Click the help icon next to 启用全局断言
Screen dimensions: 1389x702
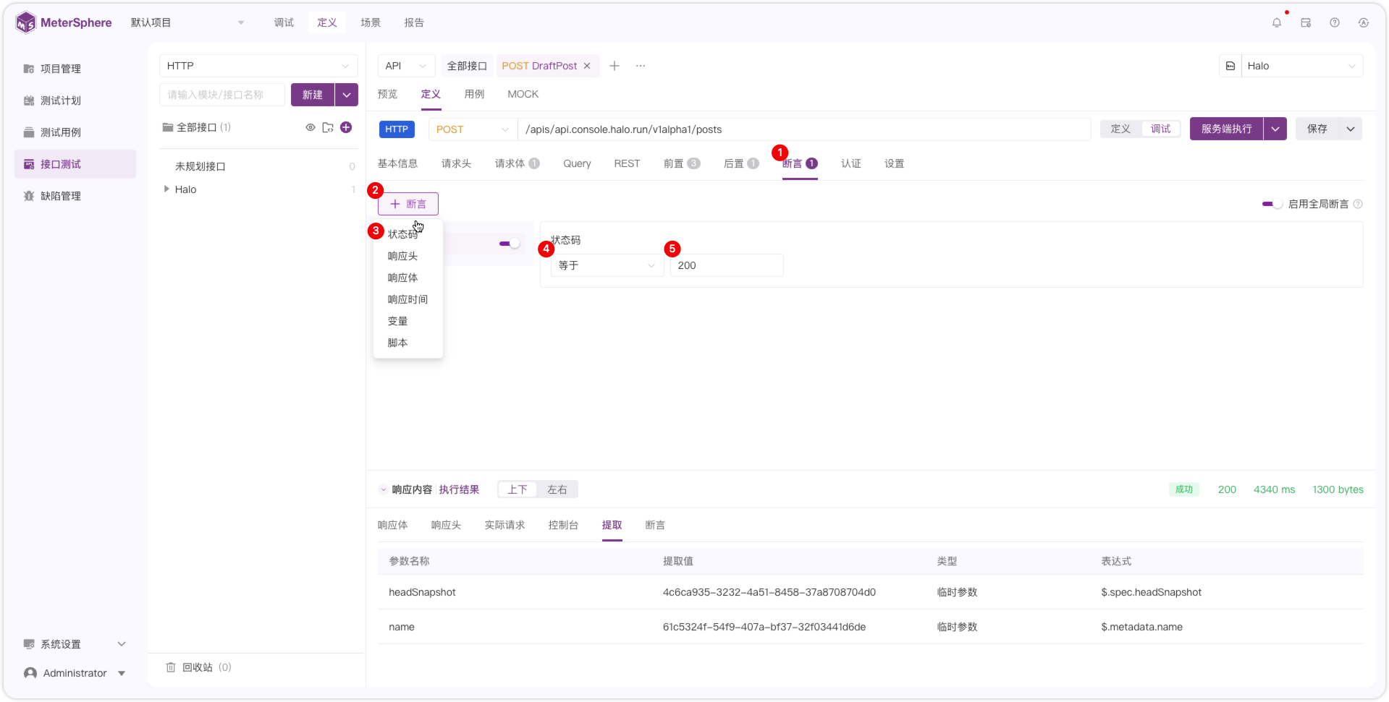(1358, 204)
